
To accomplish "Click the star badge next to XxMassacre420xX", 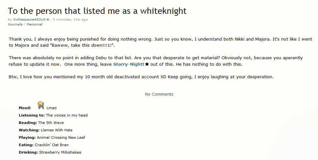I will [48, 20].
